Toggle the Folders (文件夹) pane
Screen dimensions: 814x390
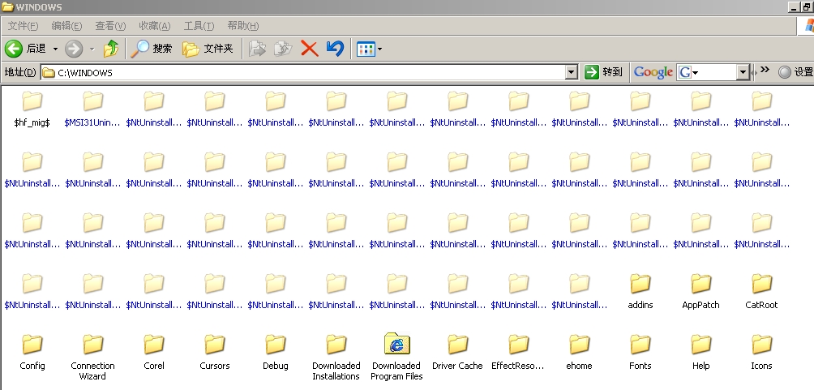(x=208, y=49)
